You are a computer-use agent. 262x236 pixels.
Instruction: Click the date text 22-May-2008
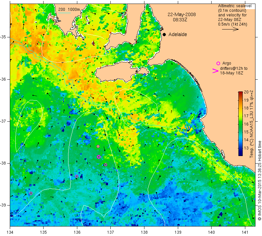tap(182, 14)
